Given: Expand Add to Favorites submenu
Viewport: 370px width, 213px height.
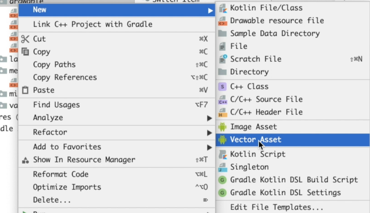Looking at the screenshot, I should click(210, 147).
